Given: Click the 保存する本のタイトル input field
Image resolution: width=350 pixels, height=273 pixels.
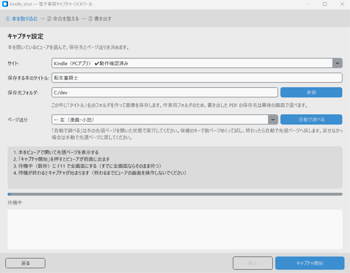Looking at the screenshot, I should (197, 78).
